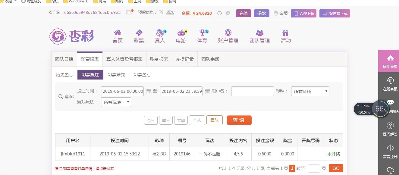This screenshot has height=175, width=399.
Task: Switch to 真人体育盈亏报表 tab
Action: (124, 59)
